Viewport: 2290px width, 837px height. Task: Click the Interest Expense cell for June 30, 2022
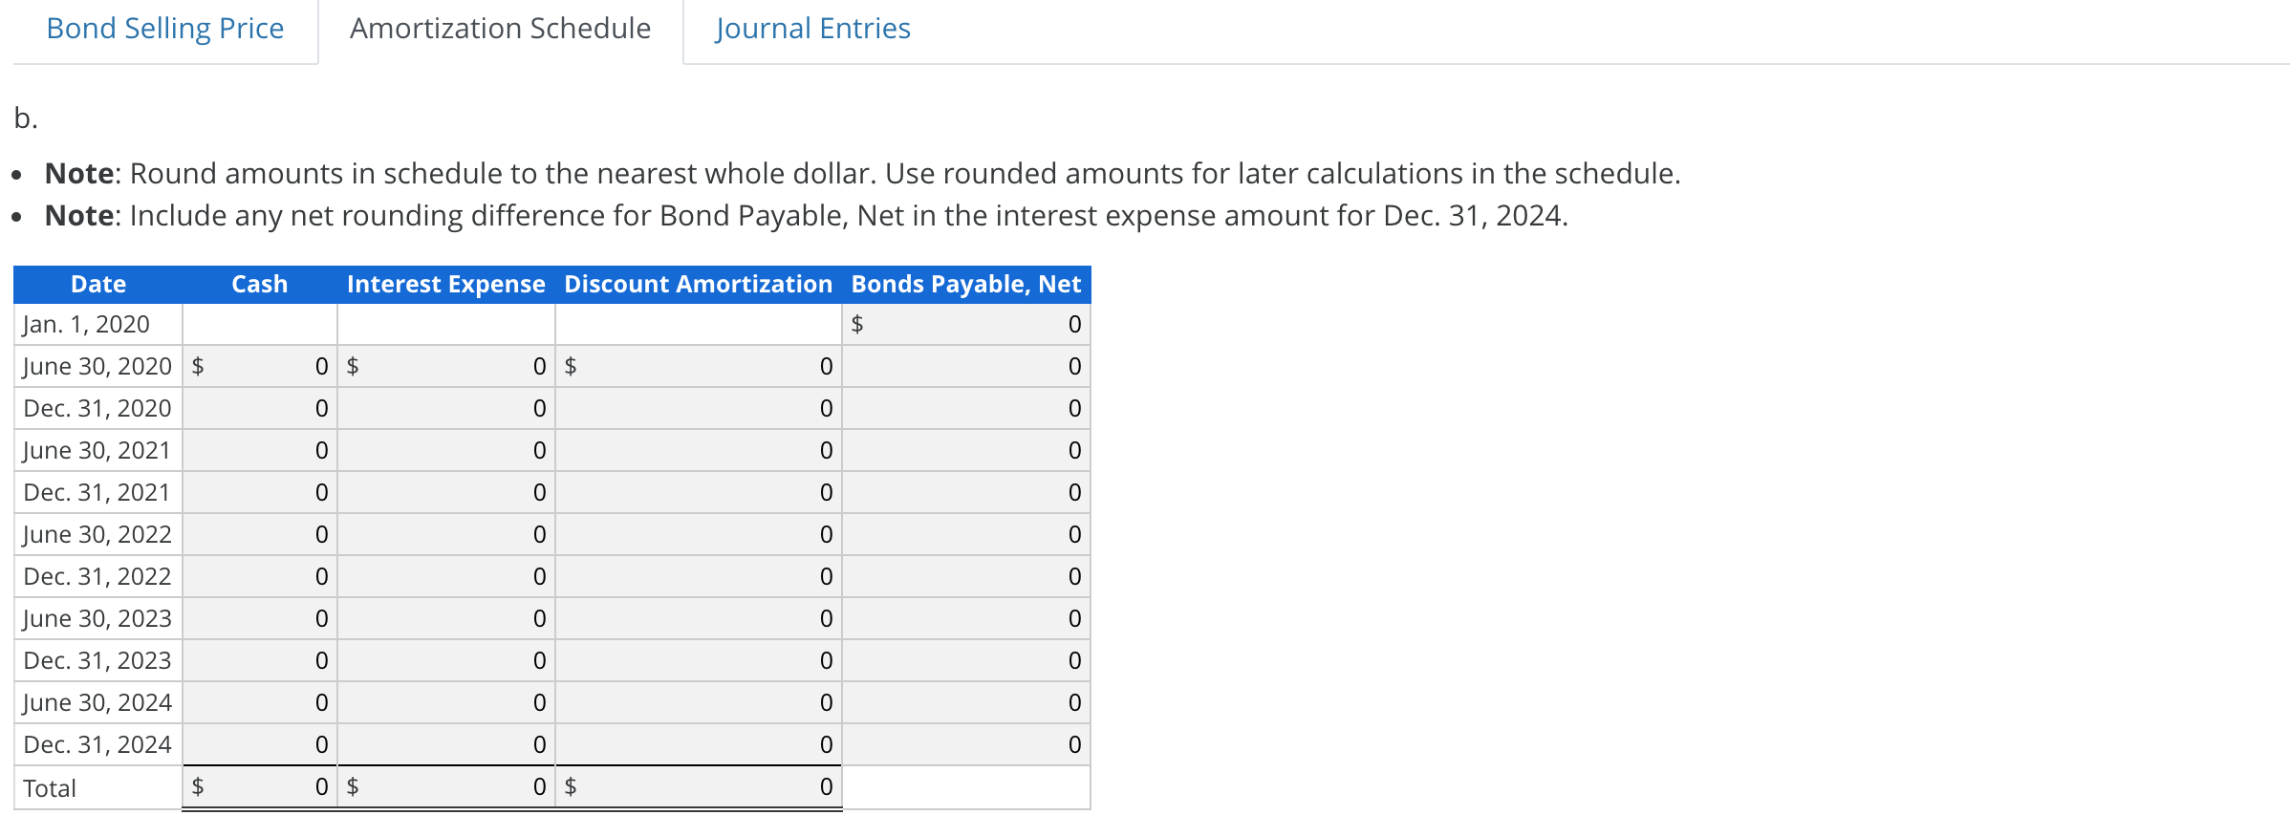445,534
